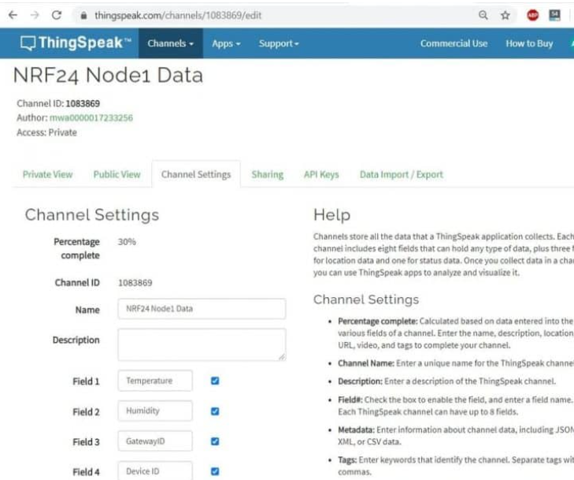This screenshot has width=574, height=480.
Task: Toggle the Field 4 Device ID checkbox
Action: pyautogui.click(x=215, y=471)
